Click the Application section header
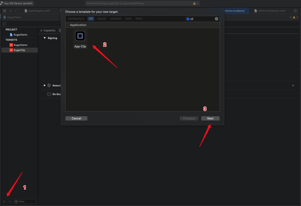301x206 pixels. coord(78,25)
